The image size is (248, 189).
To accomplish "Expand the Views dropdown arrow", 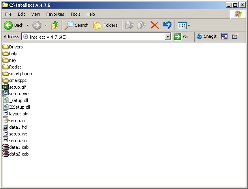I will [x=189, y=26].
